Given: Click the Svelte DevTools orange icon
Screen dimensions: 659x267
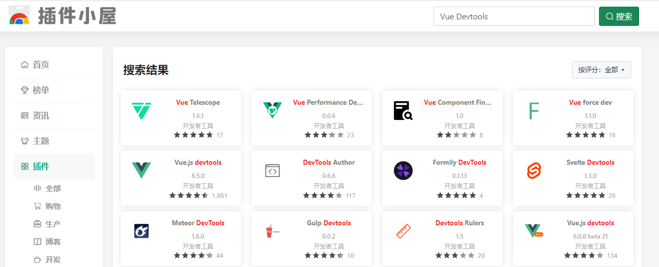Looking at the screenshot, I should pos(534,170).
